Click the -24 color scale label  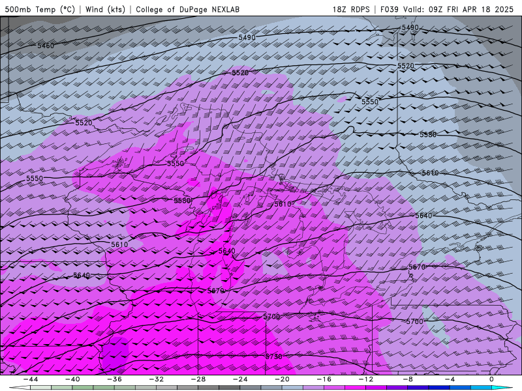pyautogui.click(x=240, y=379)
